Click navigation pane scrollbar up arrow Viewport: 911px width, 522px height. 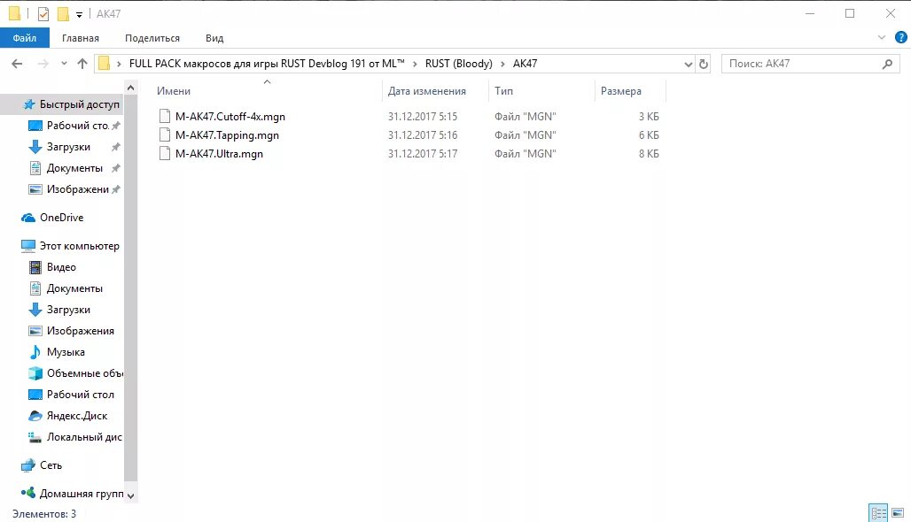131,88
